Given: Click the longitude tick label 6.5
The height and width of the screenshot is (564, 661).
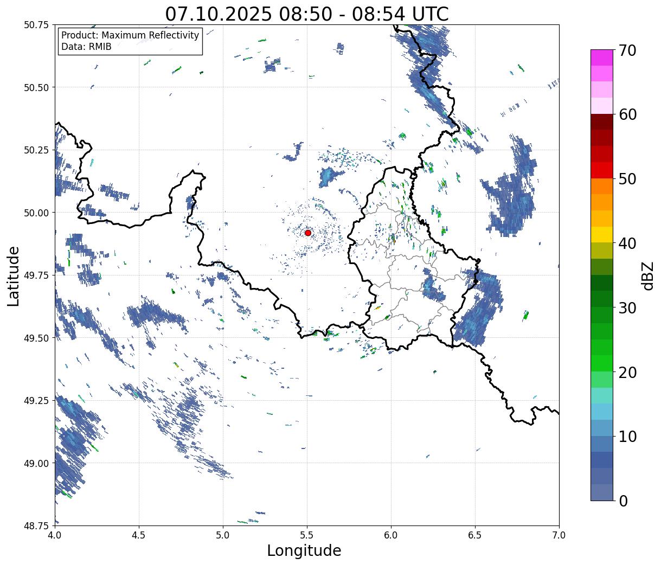Looking at the screenshot, I should click(x=475, y=535).
